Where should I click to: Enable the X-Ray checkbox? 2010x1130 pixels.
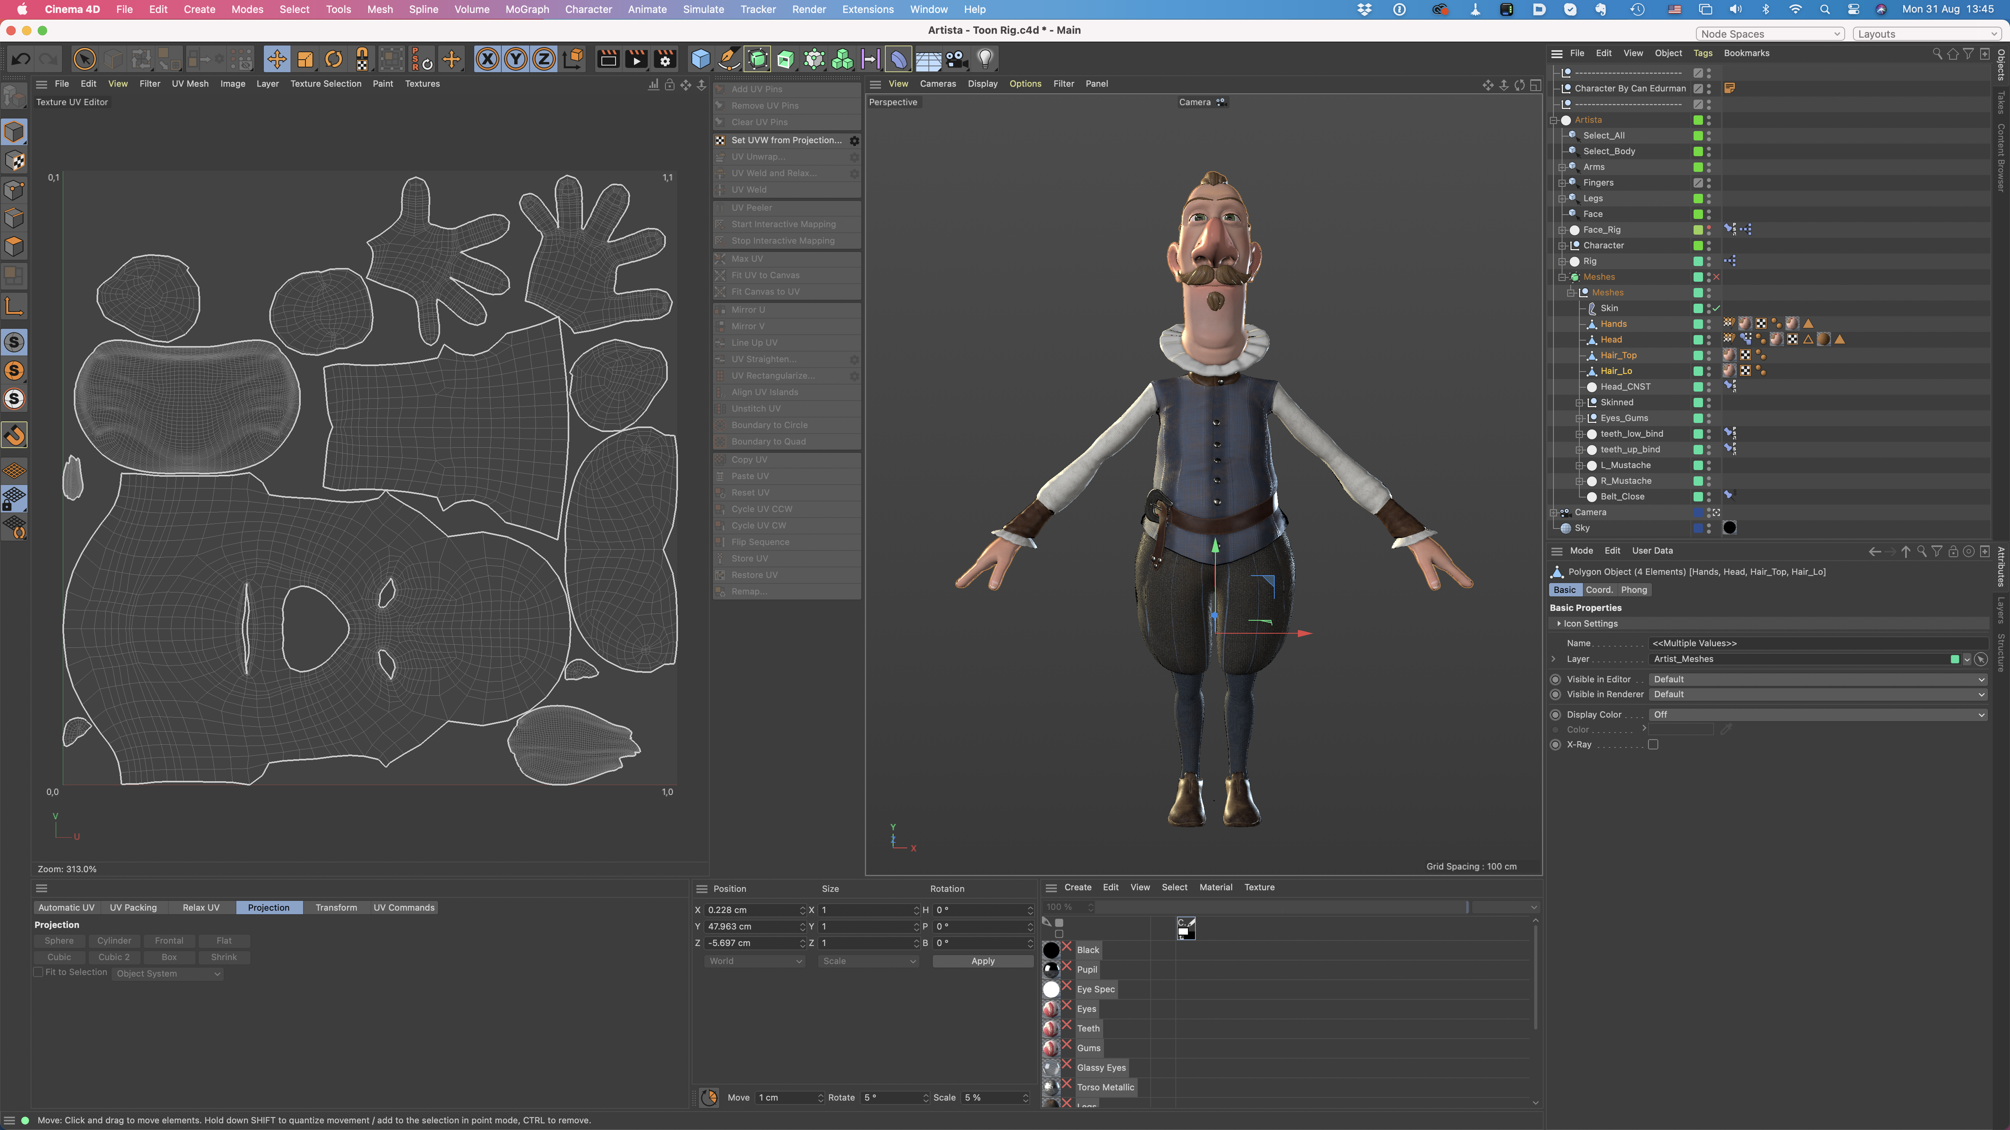pos(1653,745)
